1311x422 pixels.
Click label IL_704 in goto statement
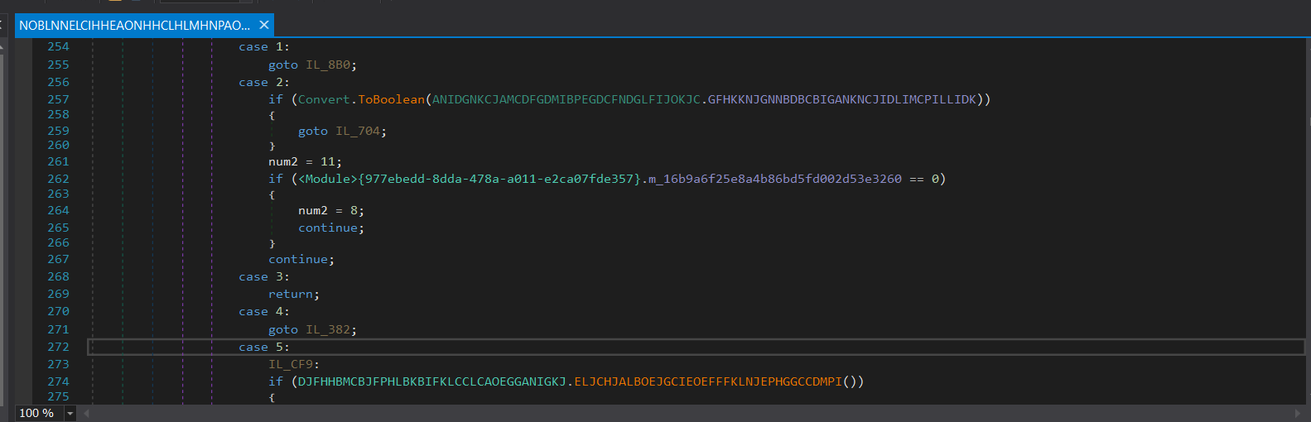(x=358, y=131)
